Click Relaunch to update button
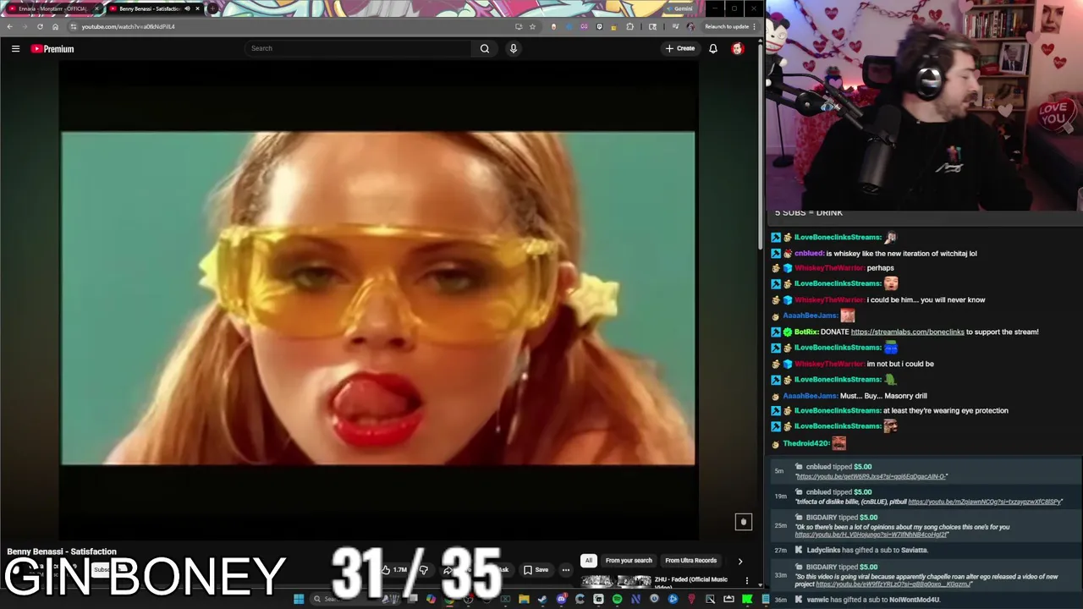 pos(727,26)
